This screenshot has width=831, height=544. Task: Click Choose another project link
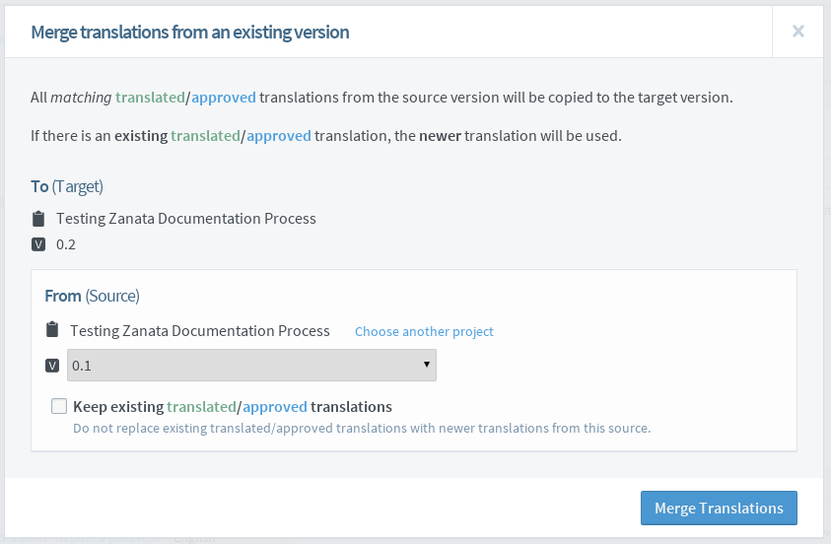click(x=424, y=331)
